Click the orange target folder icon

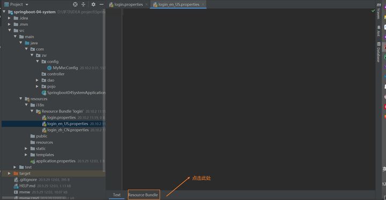[16, 173]
